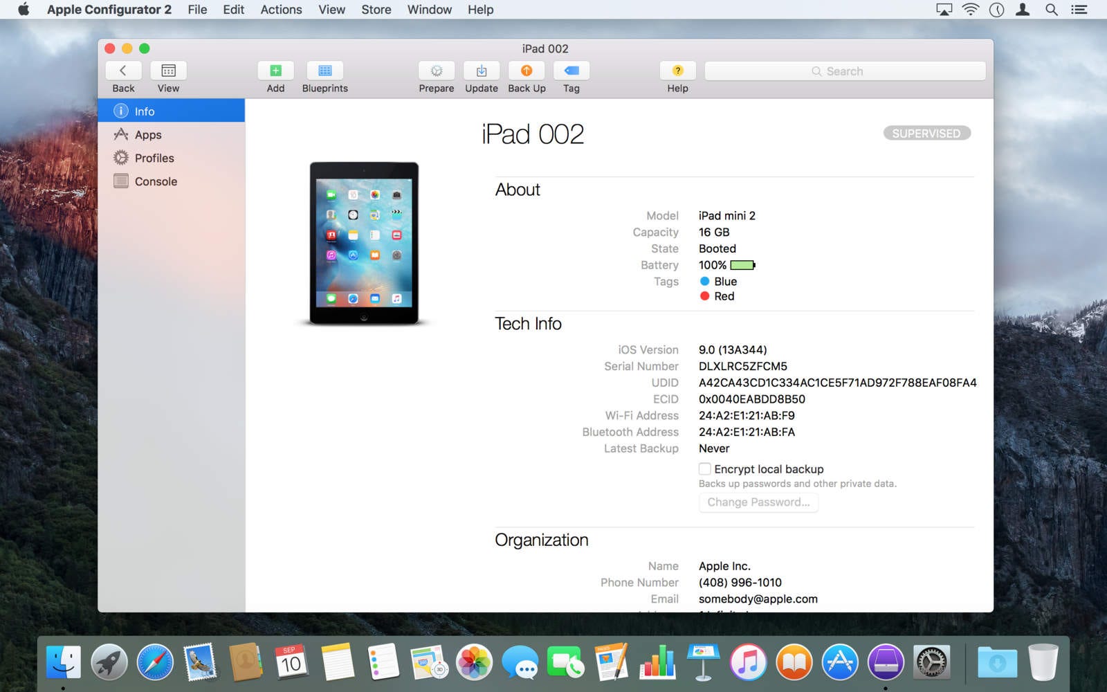Click the Blue tag color dot

704,282
